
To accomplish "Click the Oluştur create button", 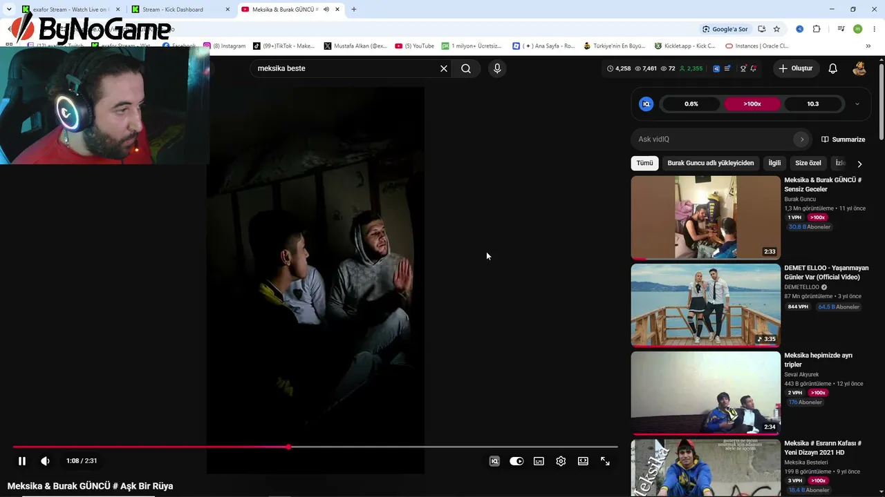I will pyautogui.click(x=795, y=68).
